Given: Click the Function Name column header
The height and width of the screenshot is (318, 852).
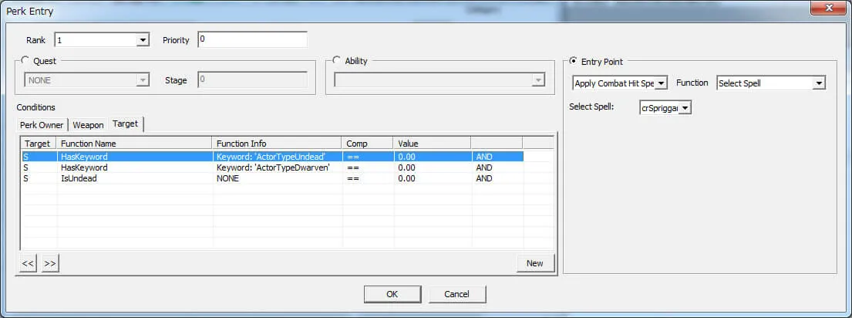Looking at the screenshot, I should (x=135, y=143).
